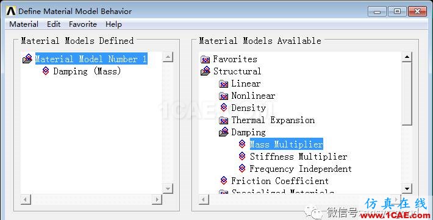Maximize the Define Material Model Behavior window
This screenshot has height=220, width=433.
[x=397, y=12]
